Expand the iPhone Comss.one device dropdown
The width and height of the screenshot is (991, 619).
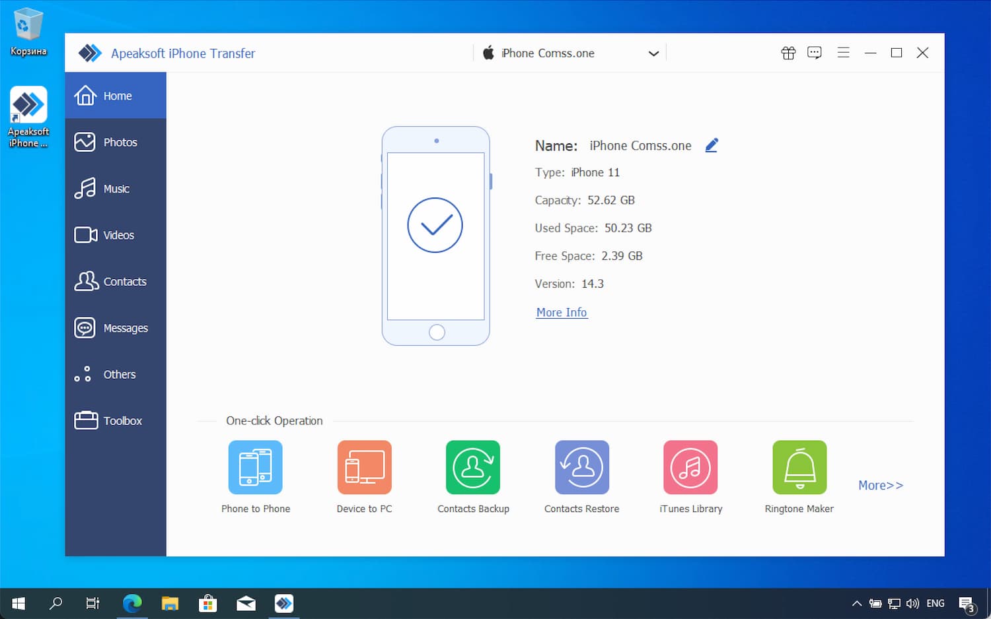[x=653, y=53]
